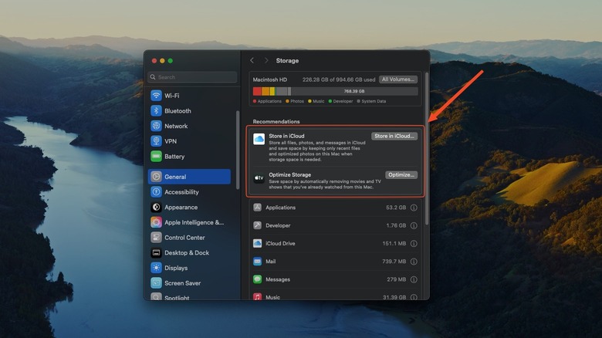Open the All Volumes dropdown

pyautogui.click(x=398, y=79)
